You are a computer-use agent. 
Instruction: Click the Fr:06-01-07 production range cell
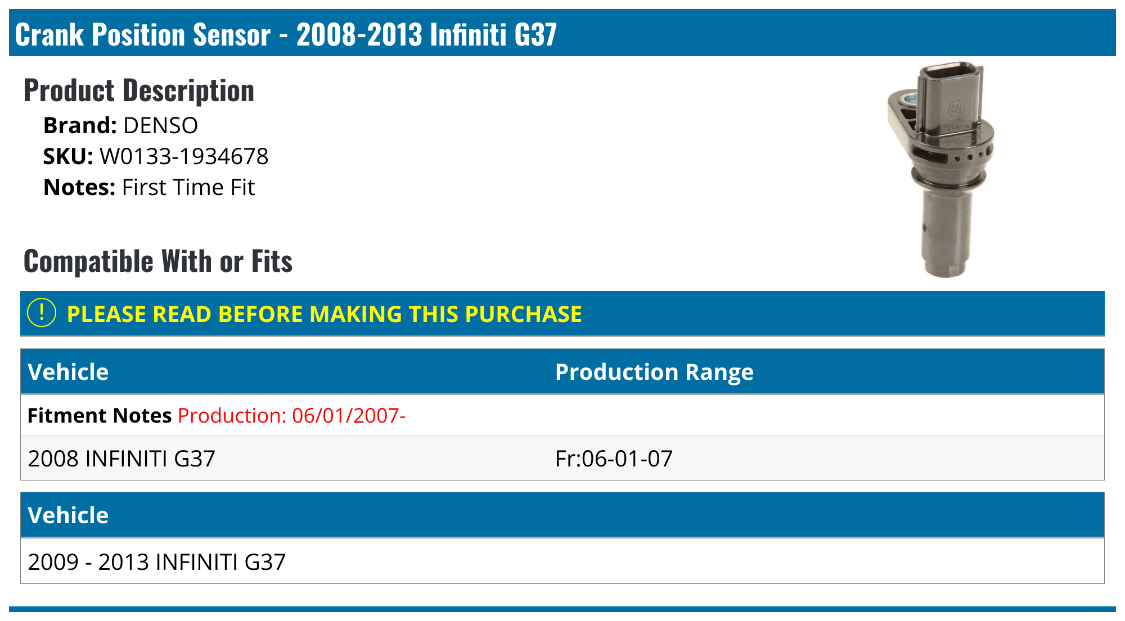click(x=613, y=459)
